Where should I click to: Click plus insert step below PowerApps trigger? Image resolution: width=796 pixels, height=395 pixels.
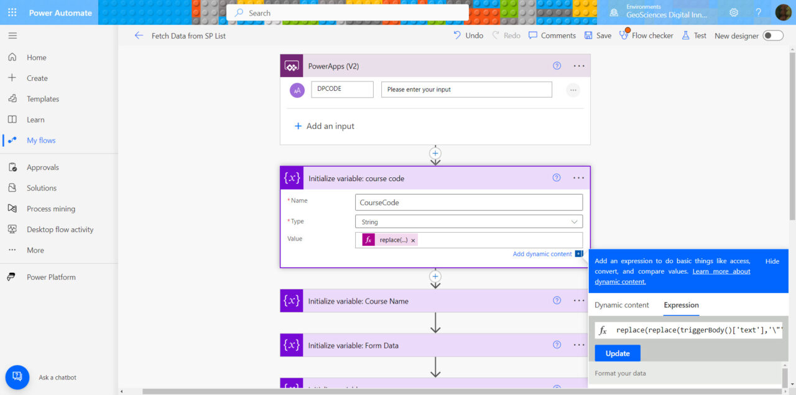tap(435, 153)
